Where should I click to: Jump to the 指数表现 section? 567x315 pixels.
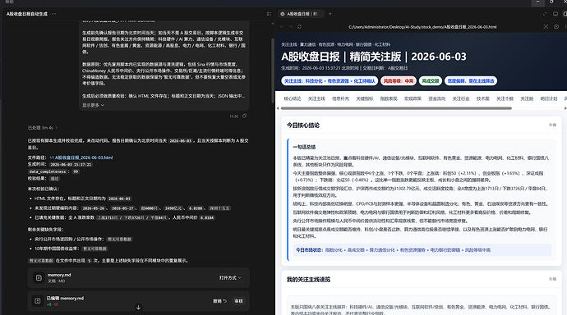[389, 98]
